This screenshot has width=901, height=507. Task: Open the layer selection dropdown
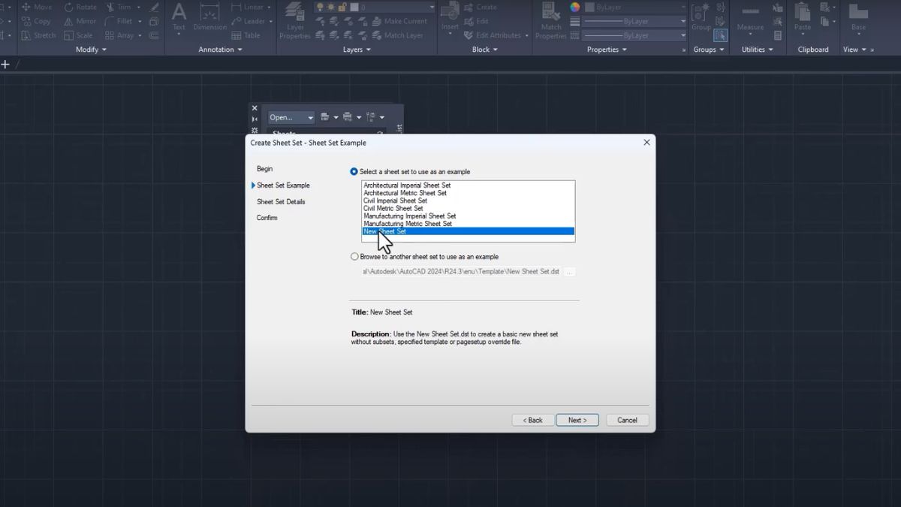click(x=374, y=7)
